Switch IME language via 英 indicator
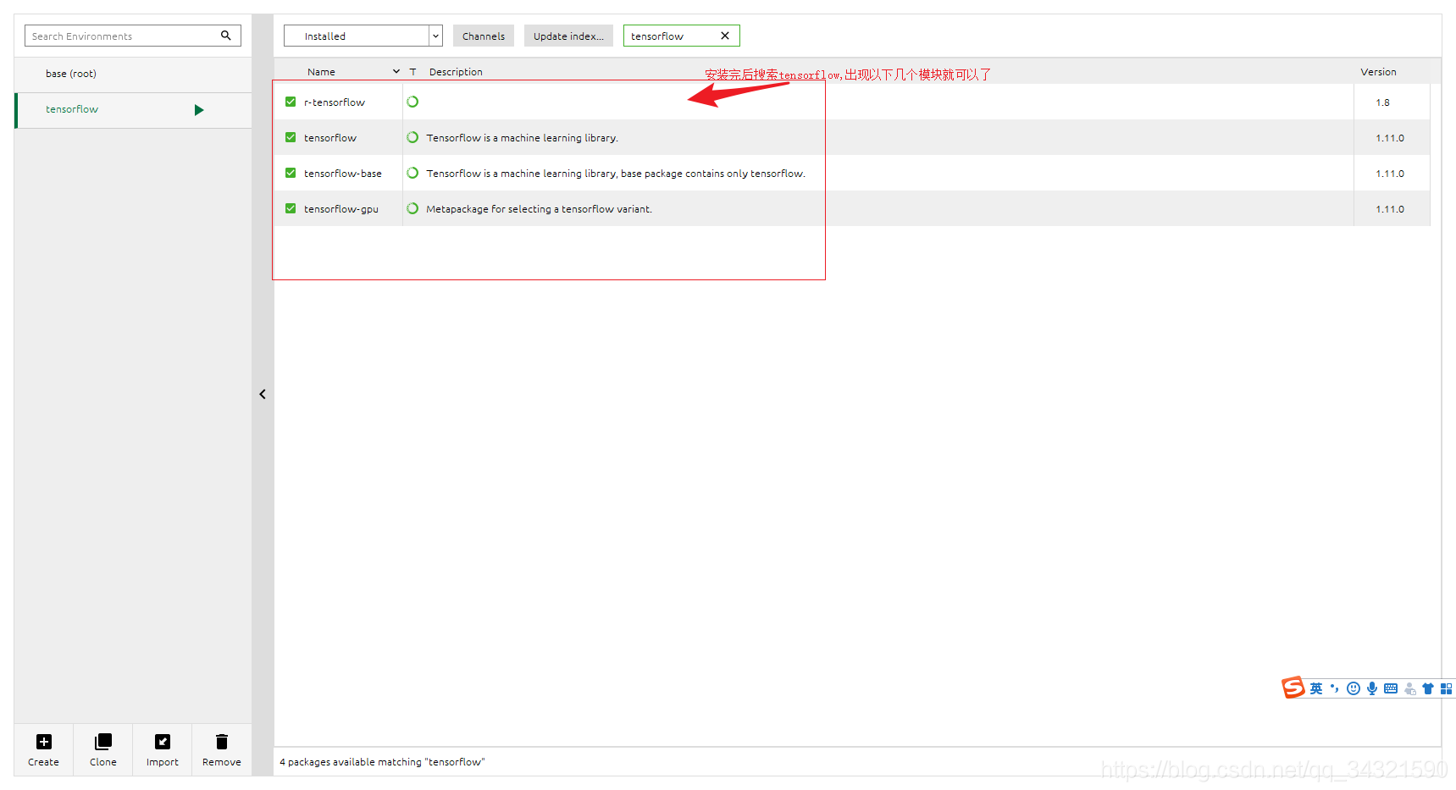Image resolution: width=1456 pixels, height=790 pixels. pos(1316,688)
